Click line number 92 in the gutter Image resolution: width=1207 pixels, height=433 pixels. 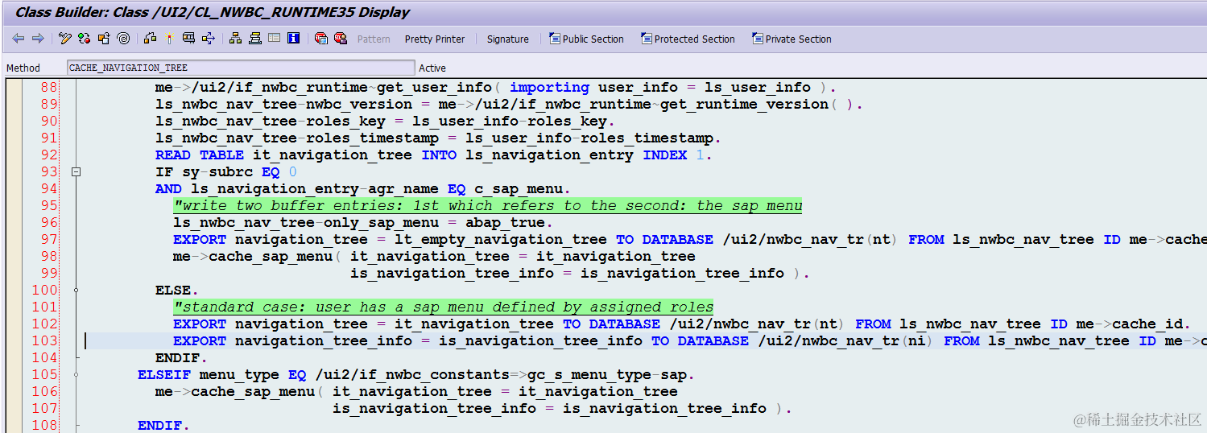pyautogui.click(x=48, y=155)
